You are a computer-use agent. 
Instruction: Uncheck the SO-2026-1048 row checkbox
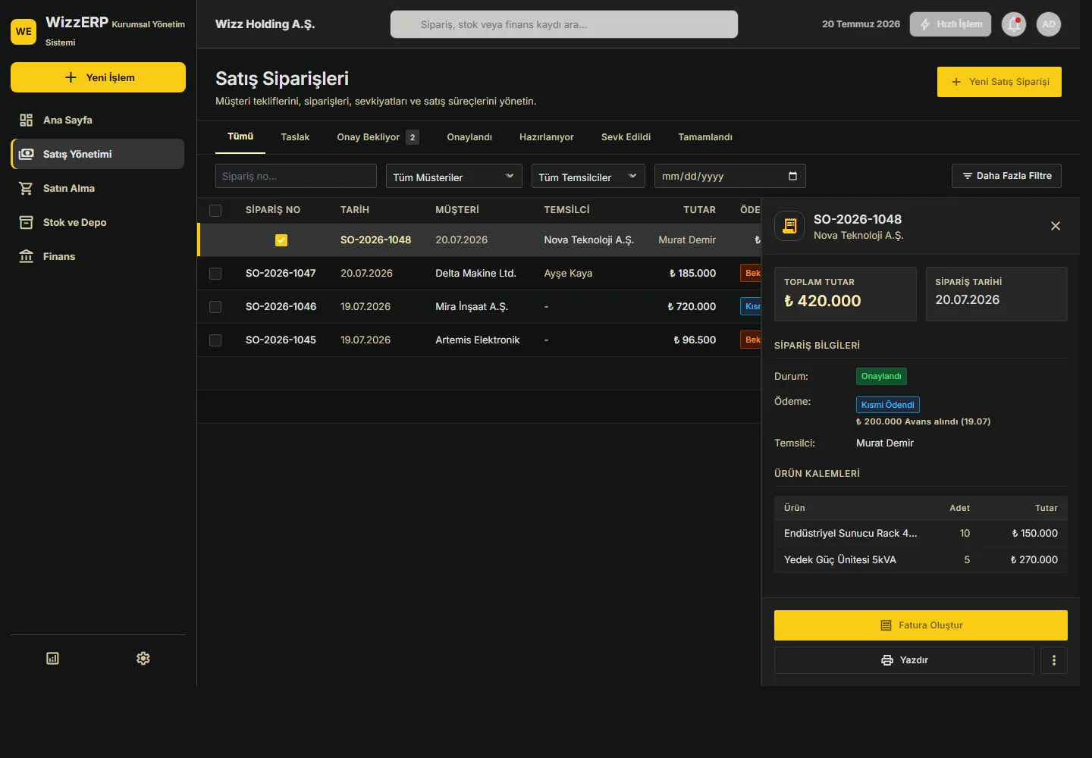coord(281,240)
